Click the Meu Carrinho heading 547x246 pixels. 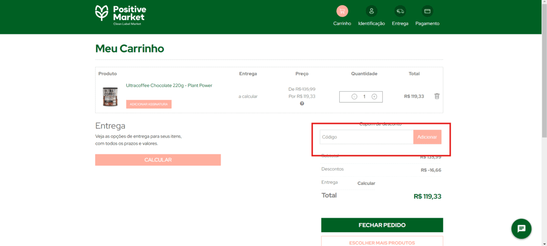(129, 49)
